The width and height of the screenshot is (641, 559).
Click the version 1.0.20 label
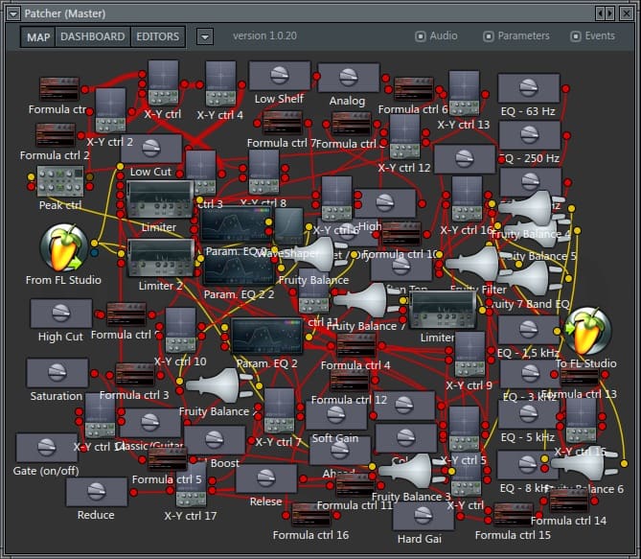[264, 36]
